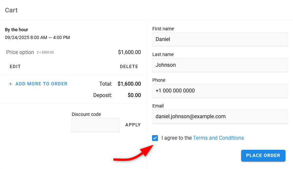
Task: Click the 2 × $800.00 quantity text
Action: click(45, 52)
